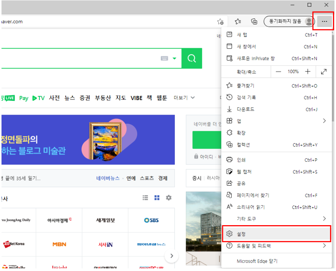
Task: Select 페이지에서 찾기 menu item
Action: (x=276, y=195)
